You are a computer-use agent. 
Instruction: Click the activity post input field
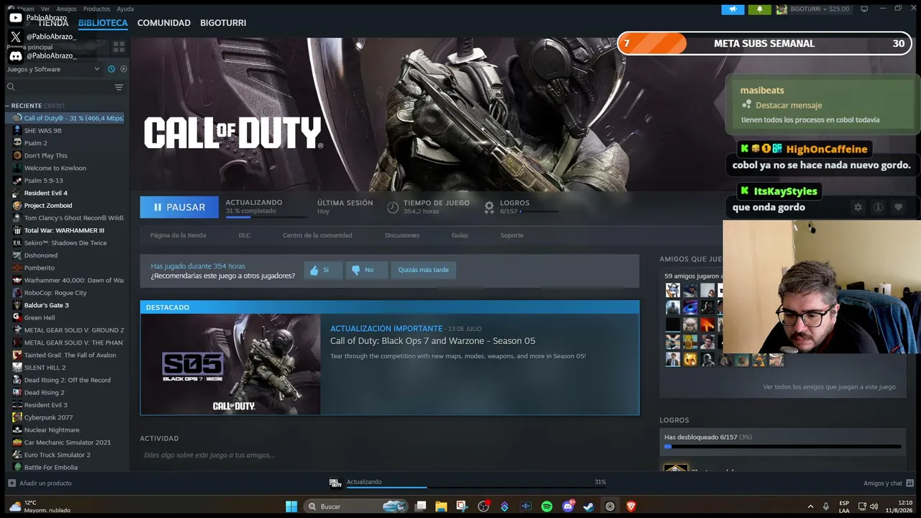tap(389, 455)
